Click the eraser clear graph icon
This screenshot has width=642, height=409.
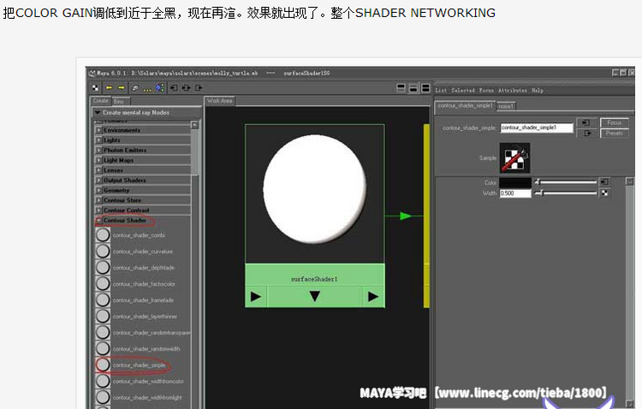[135, 87]
